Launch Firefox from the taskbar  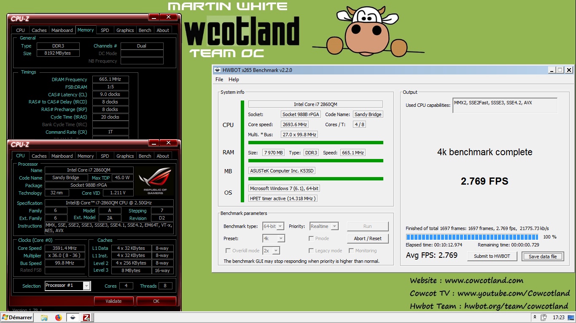point(59,318)
